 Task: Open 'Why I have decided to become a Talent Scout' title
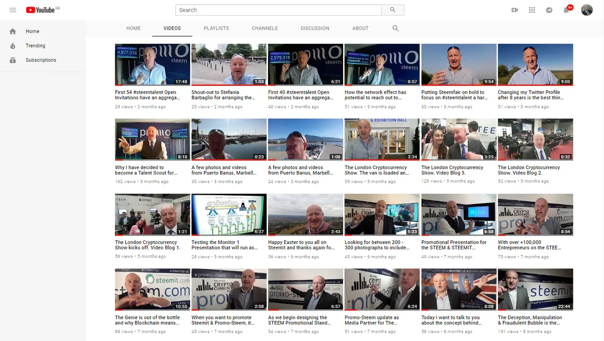click(146, 170)
